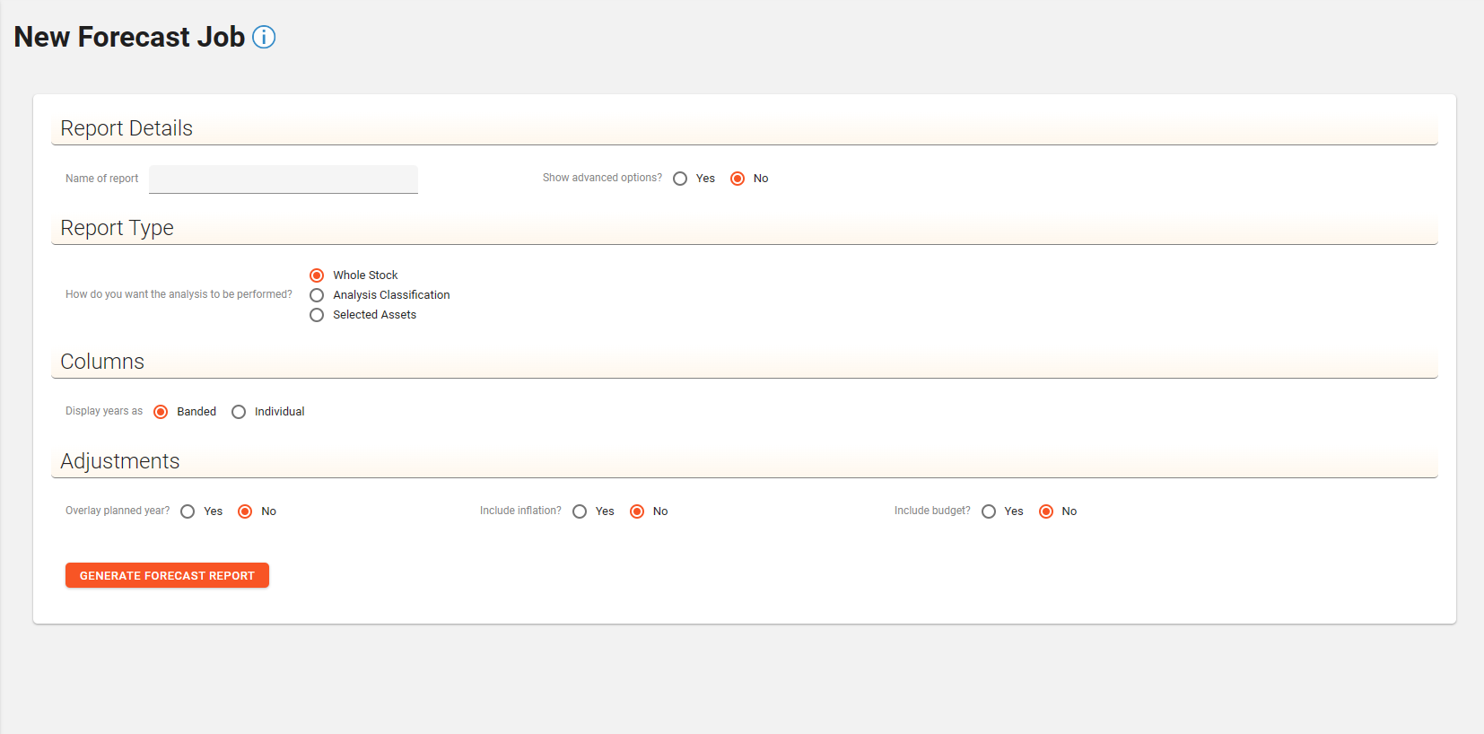Select Yes for Include inflation
This screenshot has height=734, width=1484.
[x=580, y=511]
